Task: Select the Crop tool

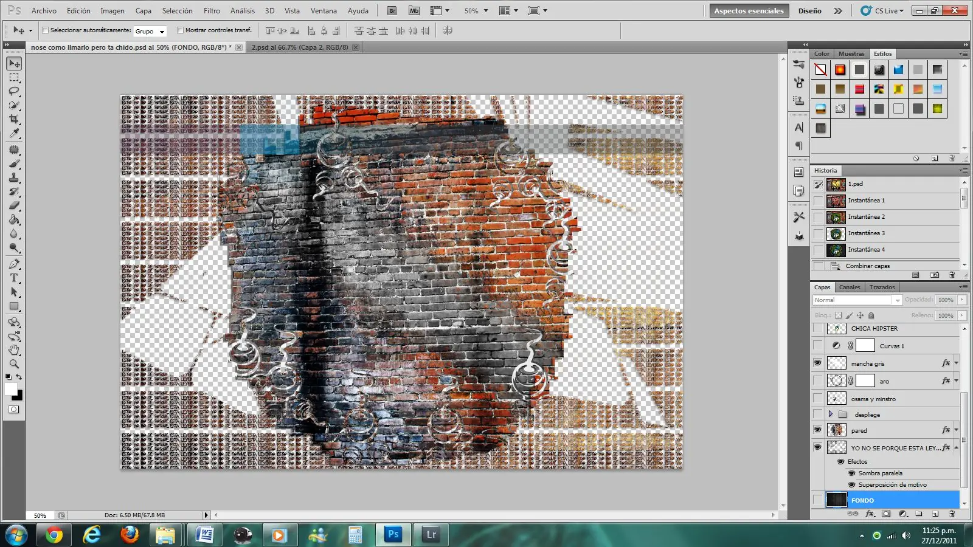Action: click(14, 119)
